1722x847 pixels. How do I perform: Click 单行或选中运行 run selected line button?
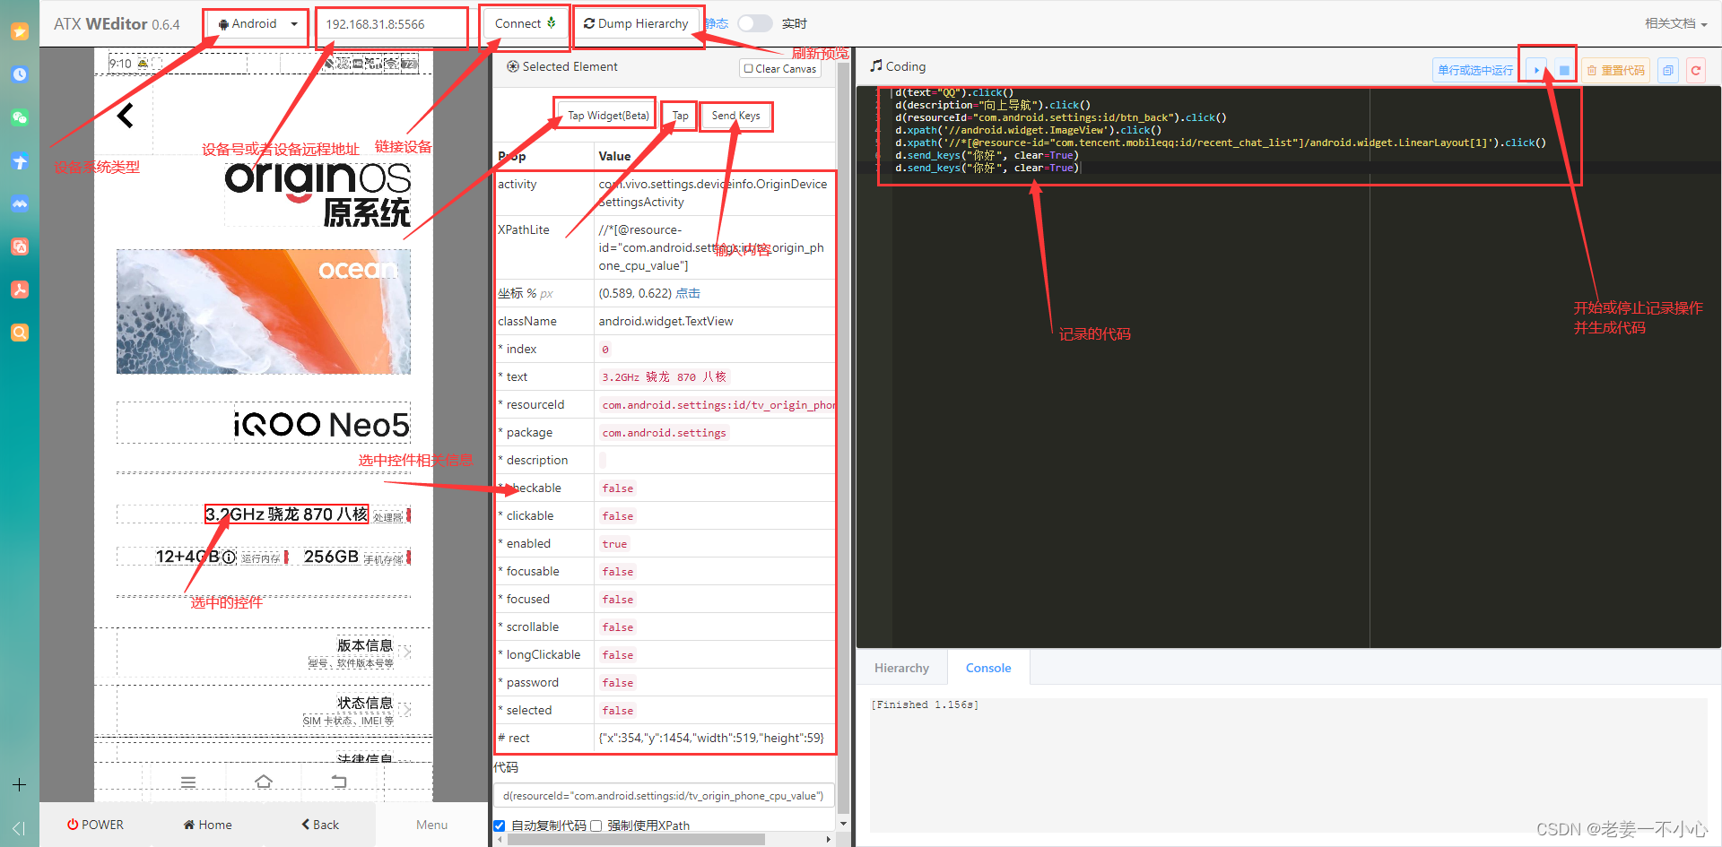[1475, 70]
